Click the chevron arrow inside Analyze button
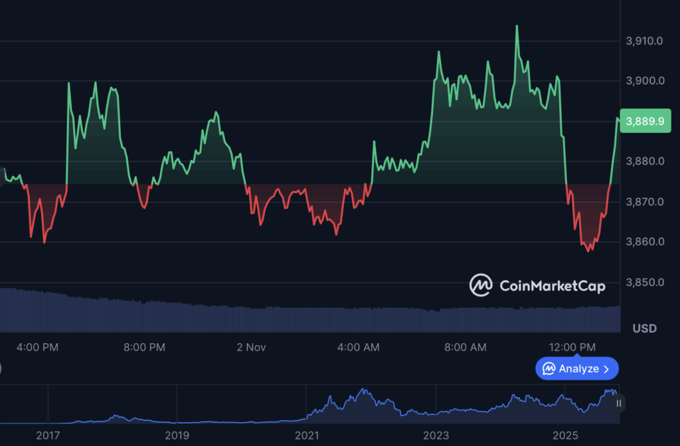This screenshot has width=680, height=446. point(606,369)
